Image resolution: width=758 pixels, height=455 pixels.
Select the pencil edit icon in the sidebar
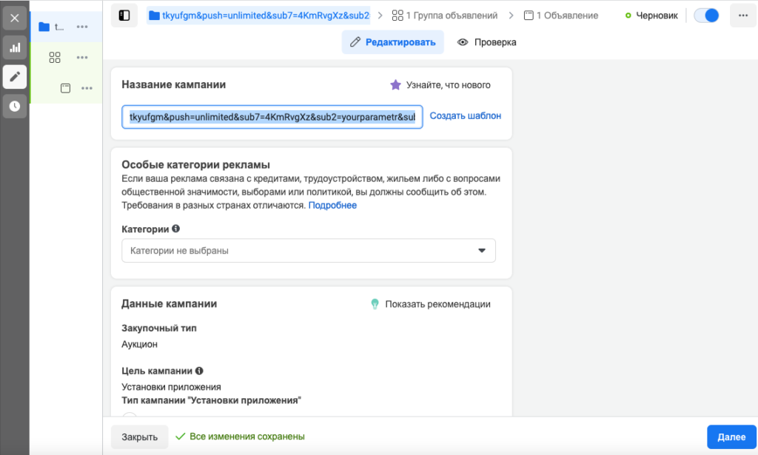tap(15, 77)
